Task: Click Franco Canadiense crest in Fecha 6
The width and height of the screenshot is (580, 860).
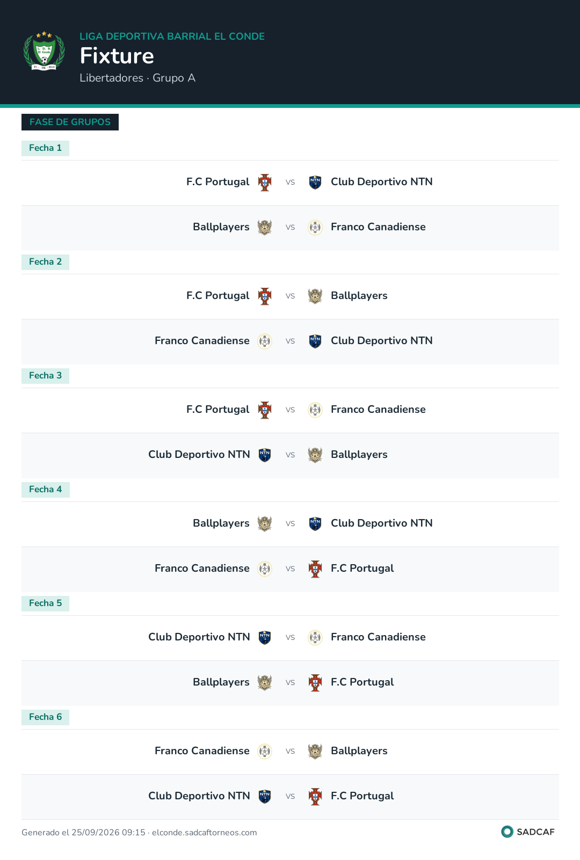Action: [265, 752]
